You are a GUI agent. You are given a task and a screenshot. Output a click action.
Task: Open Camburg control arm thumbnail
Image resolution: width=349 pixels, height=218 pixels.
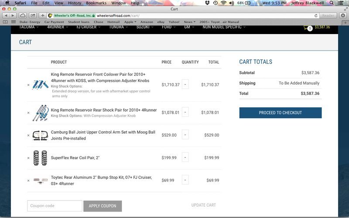40,136
